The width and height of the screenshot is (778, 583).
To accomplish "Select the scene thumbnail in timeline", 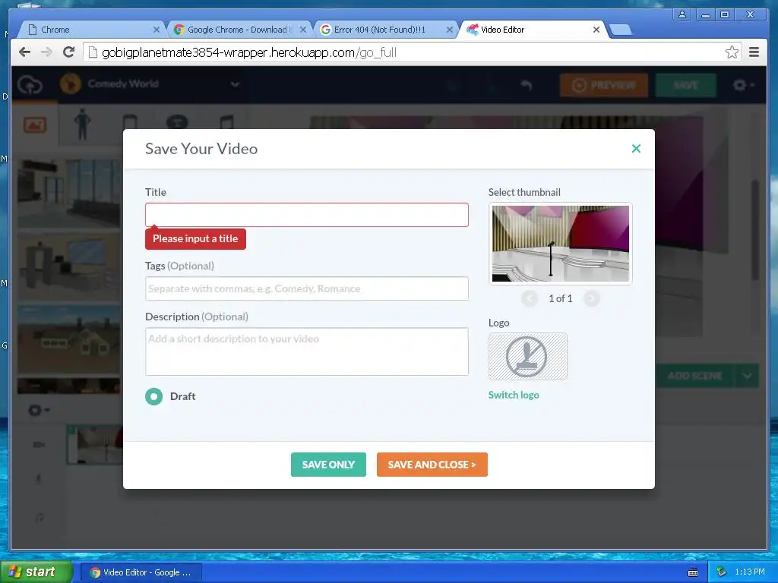I will point(95,445).
